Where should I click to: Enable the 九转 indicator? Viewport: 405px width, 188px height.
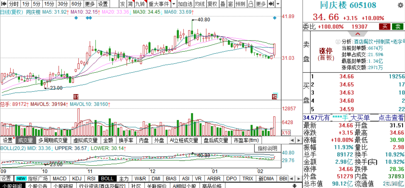click(x=140, y=4)
